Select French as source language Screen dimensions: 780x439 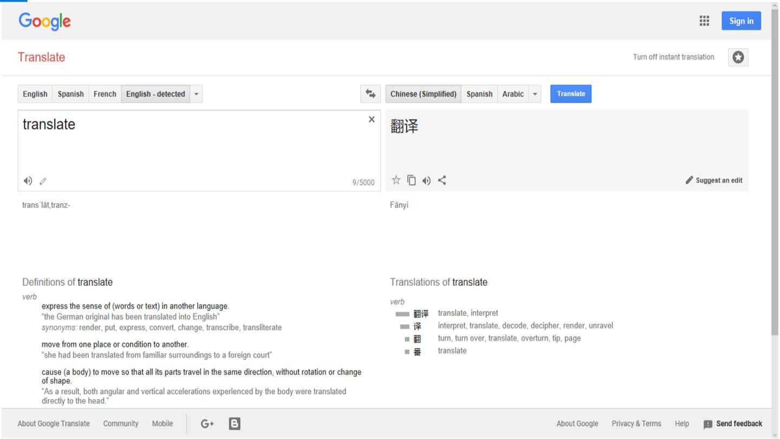[105, 94]
